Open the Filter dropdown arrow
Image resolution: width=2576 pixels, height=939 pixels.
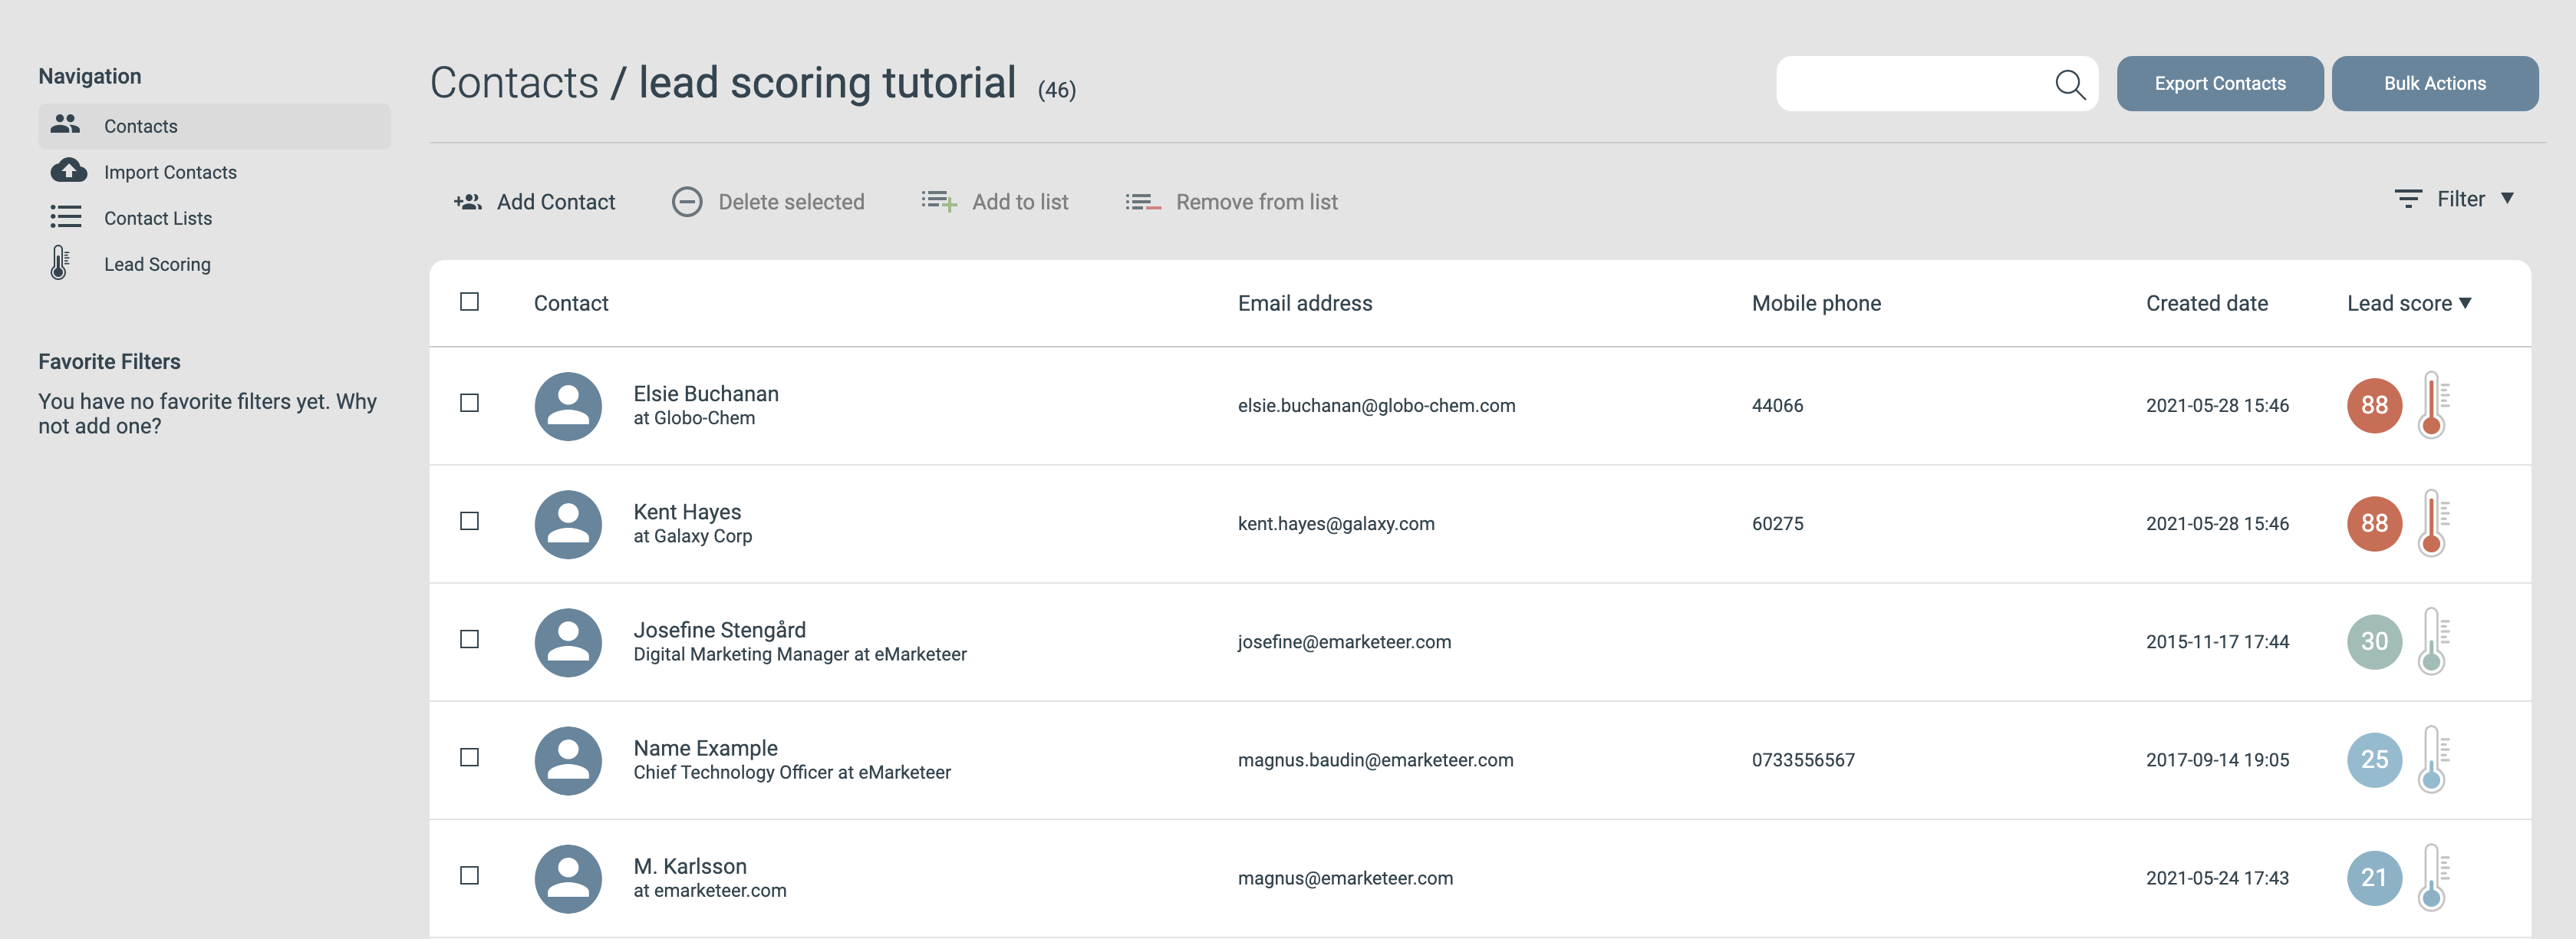click(x=2507, y=198)
